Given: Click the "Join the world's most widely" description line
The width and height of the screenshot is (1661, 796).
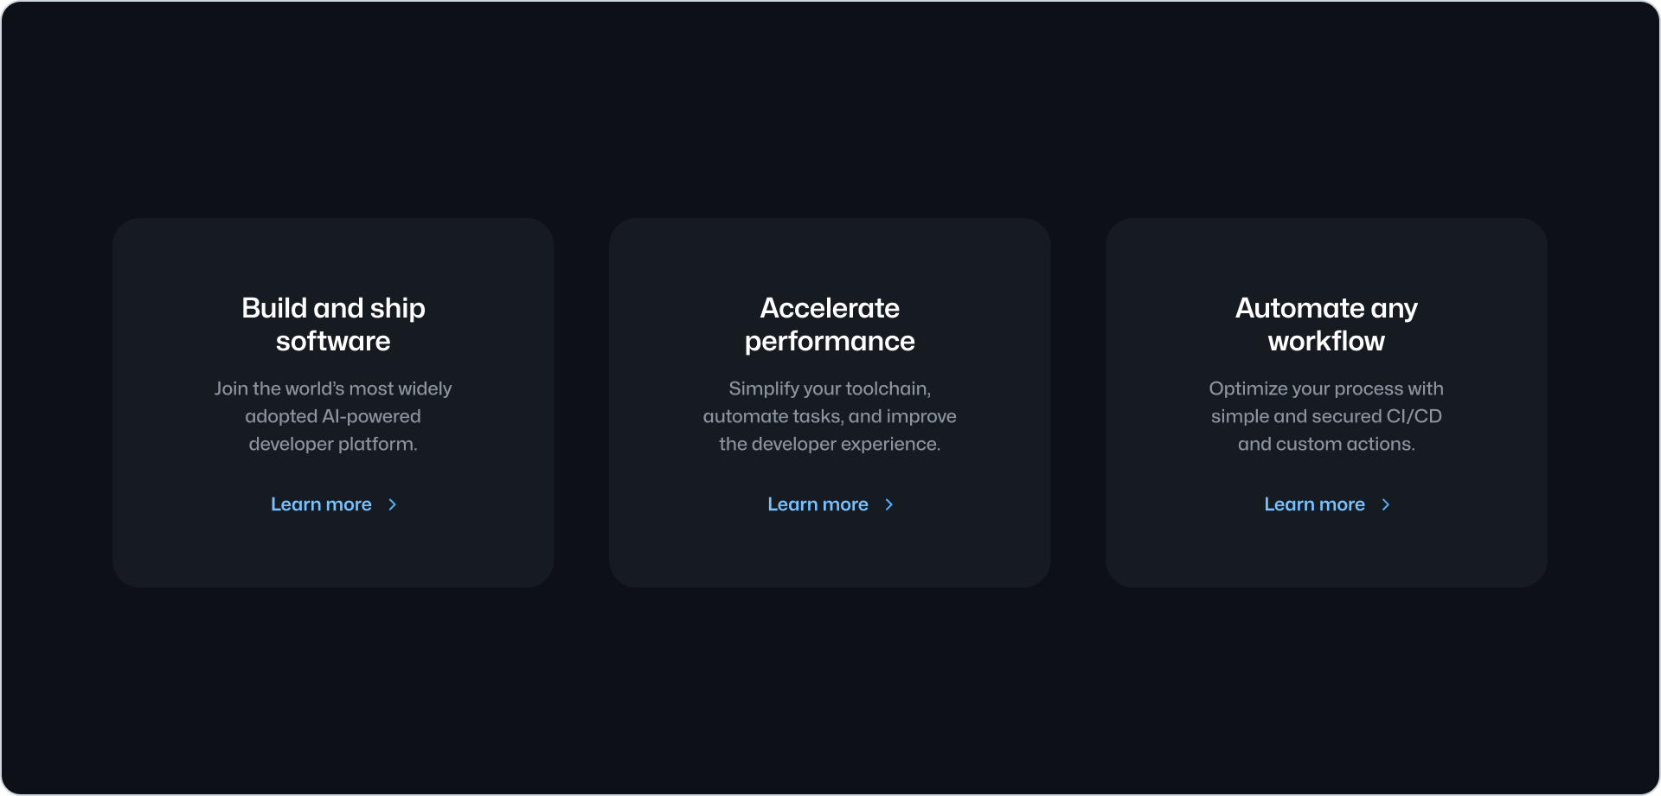Looking at the screenshot, I should tap(333, 388).
